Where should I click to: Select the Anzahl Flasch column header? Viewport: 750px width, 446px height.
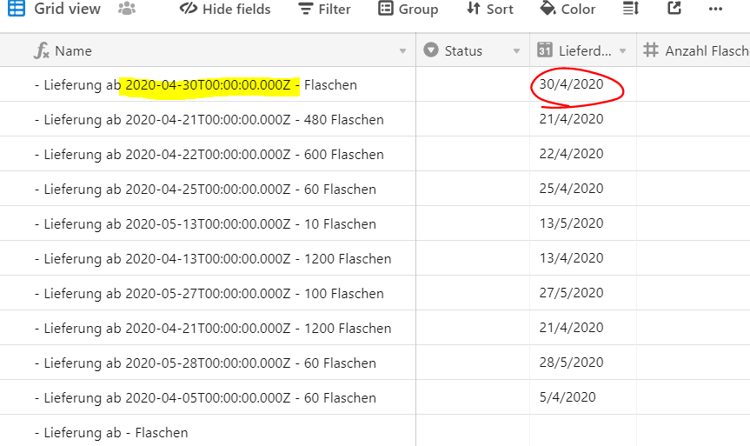pyautogui.click(x=694, y=50)
